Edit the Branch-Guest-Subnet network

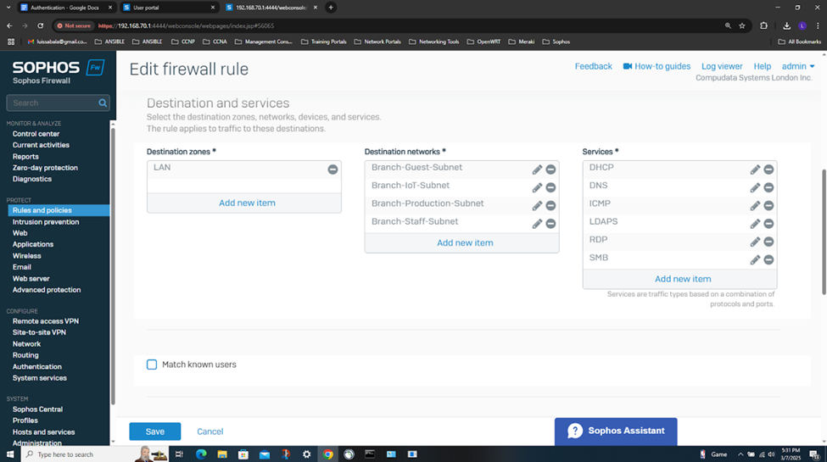pos(537,170)
